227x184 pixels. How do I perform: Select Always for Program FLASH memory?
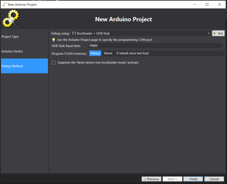(95, 53)
